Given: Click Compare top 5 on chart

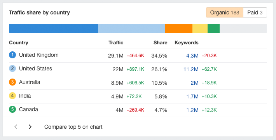Looking at the screenshot, I should coord(73,127).
